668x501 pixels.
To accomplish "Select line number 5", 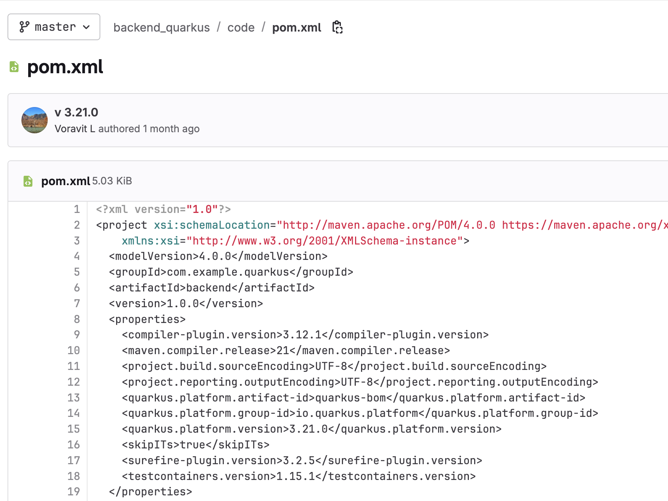I will [x=77, y=272].
